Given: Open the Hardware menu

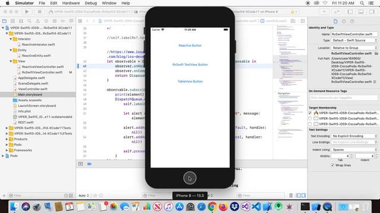Looking at the screenshot, I should (x=71, y=3).
